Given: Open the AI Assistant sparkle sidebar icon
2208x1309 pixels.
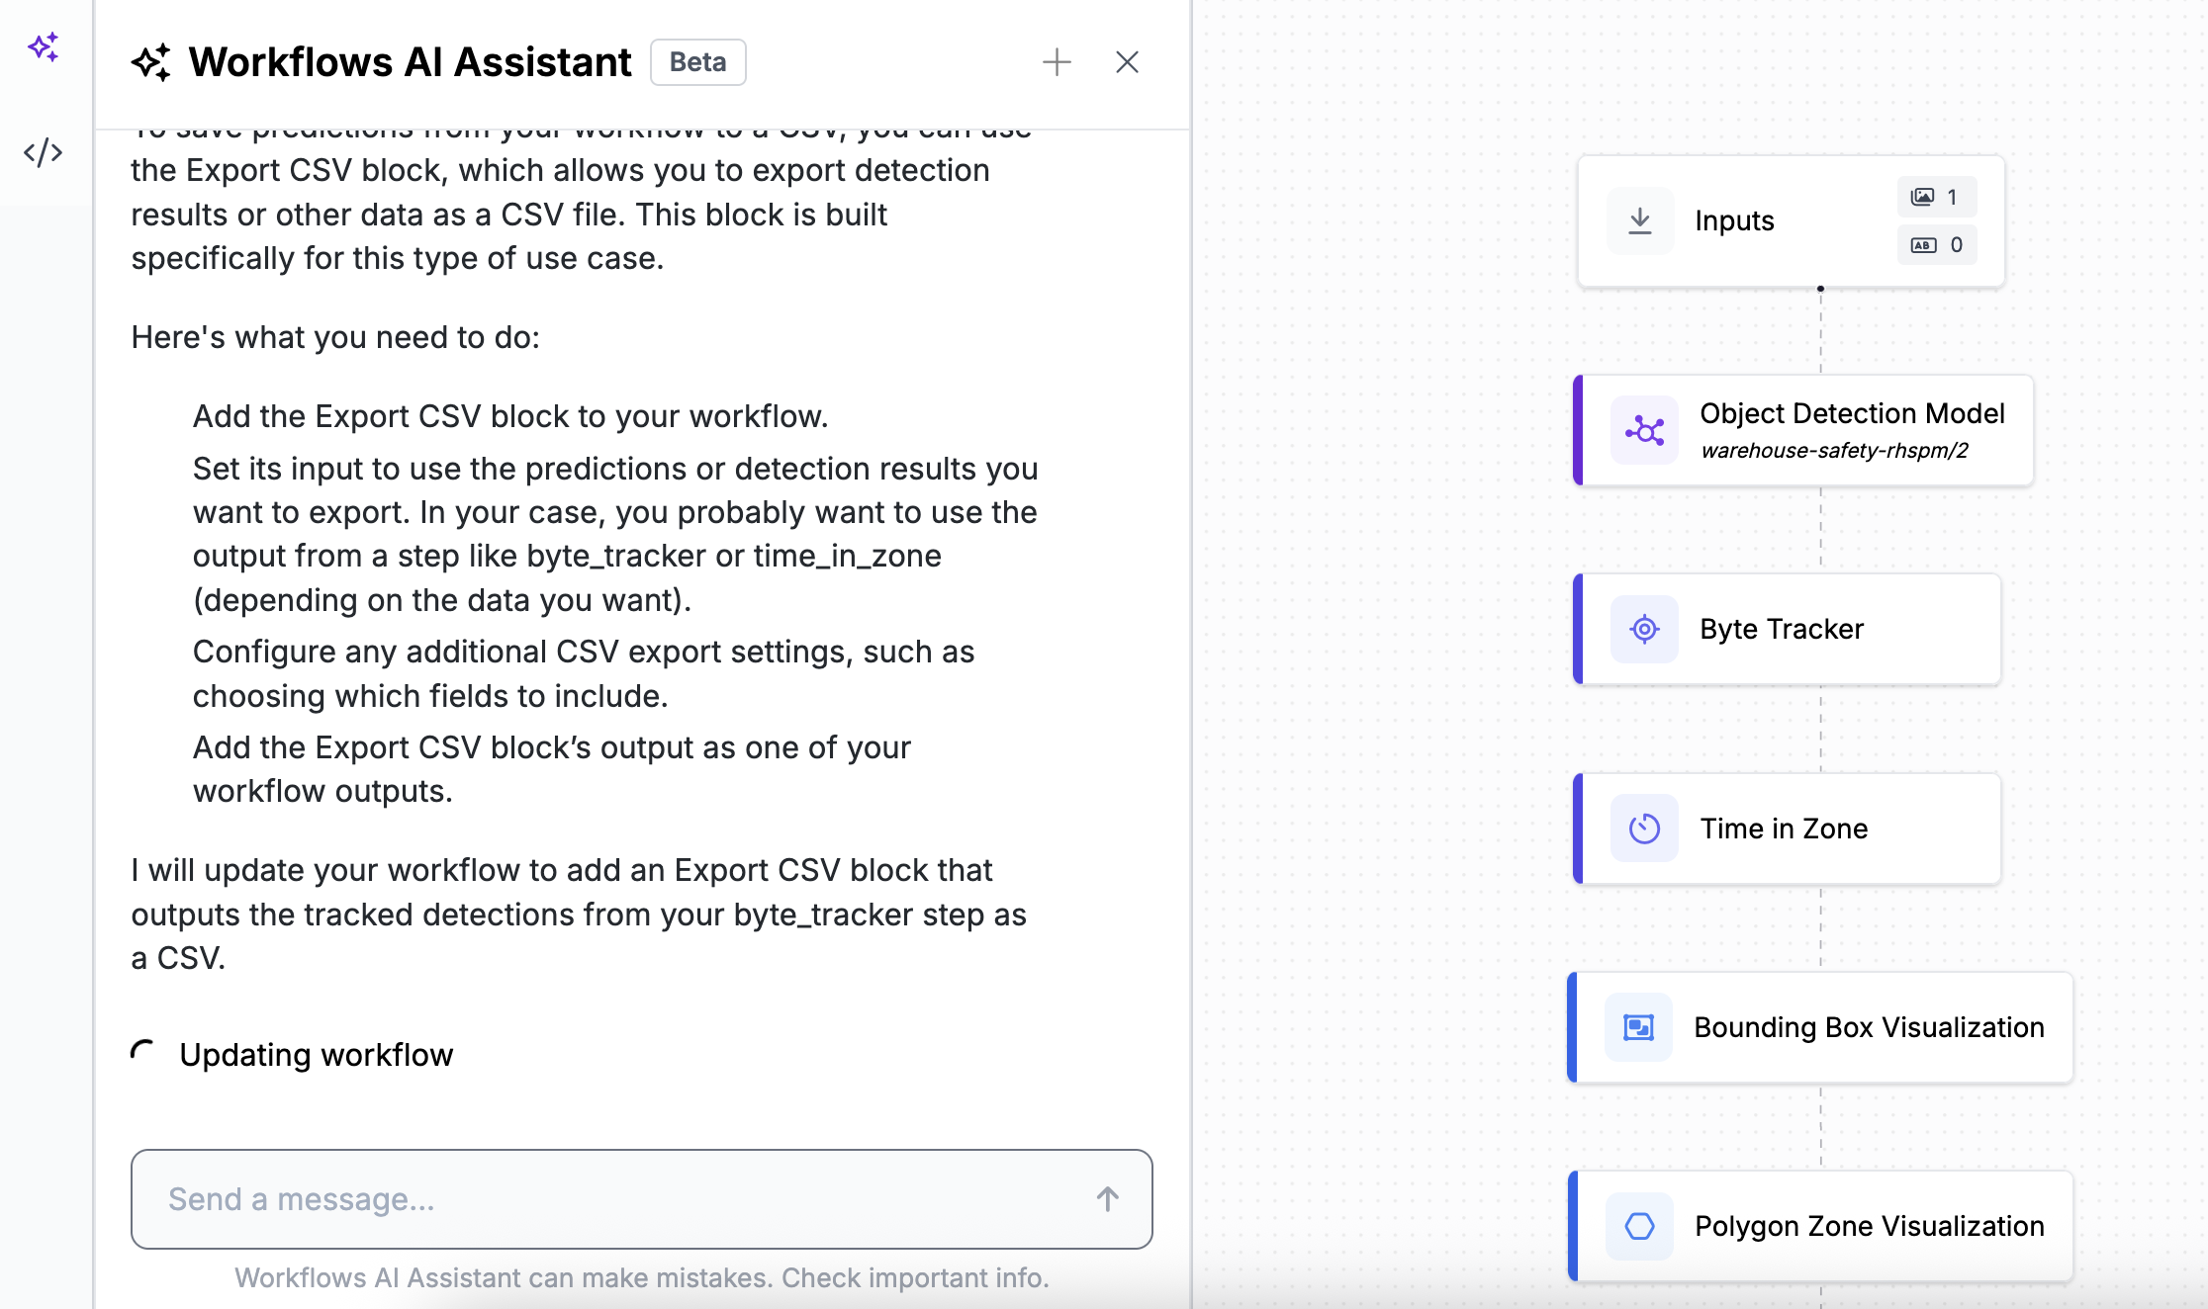Looking at the screenshot, I should coord(44,46).
